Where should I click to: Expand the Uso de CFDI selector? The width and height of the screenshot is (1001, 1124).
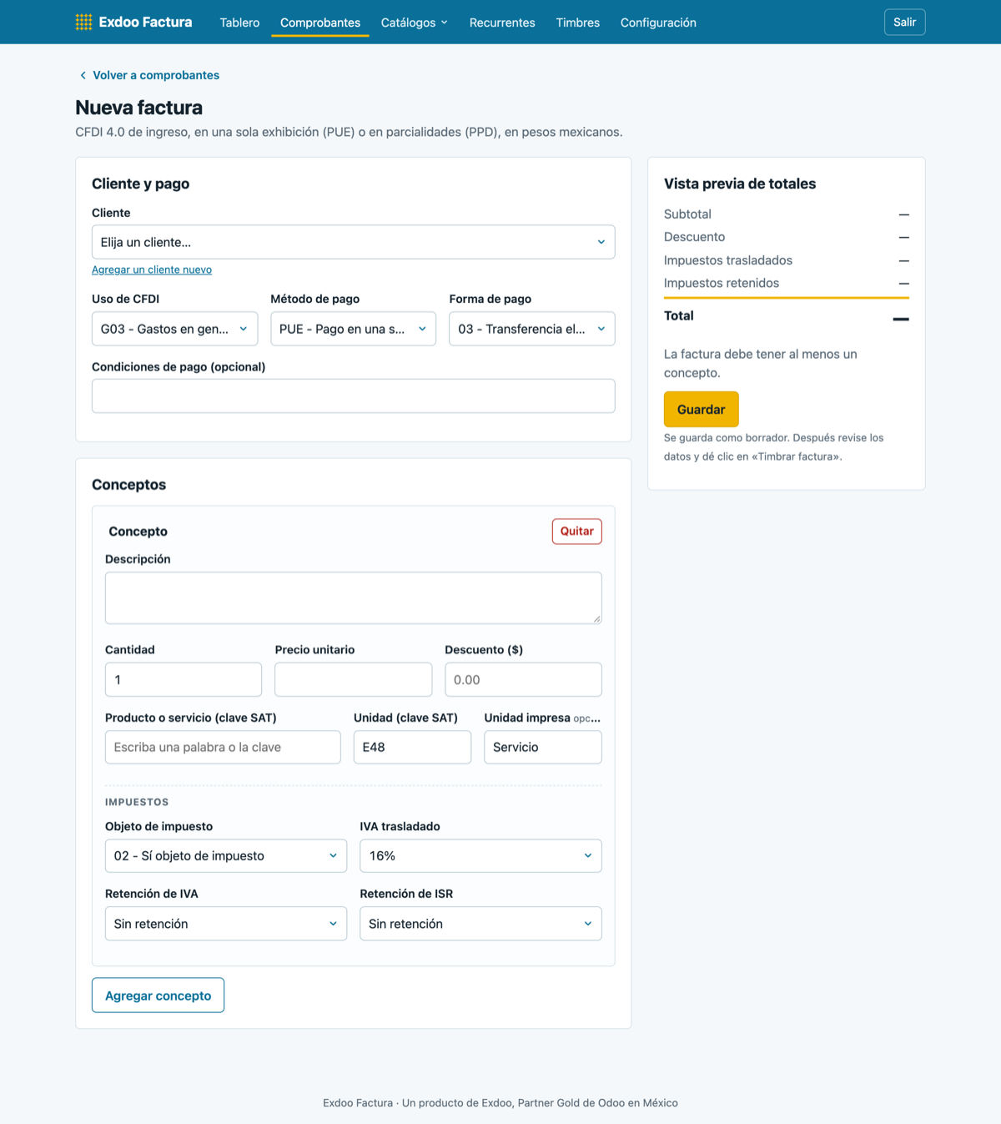pyautogui.click(x=174, y=329)
